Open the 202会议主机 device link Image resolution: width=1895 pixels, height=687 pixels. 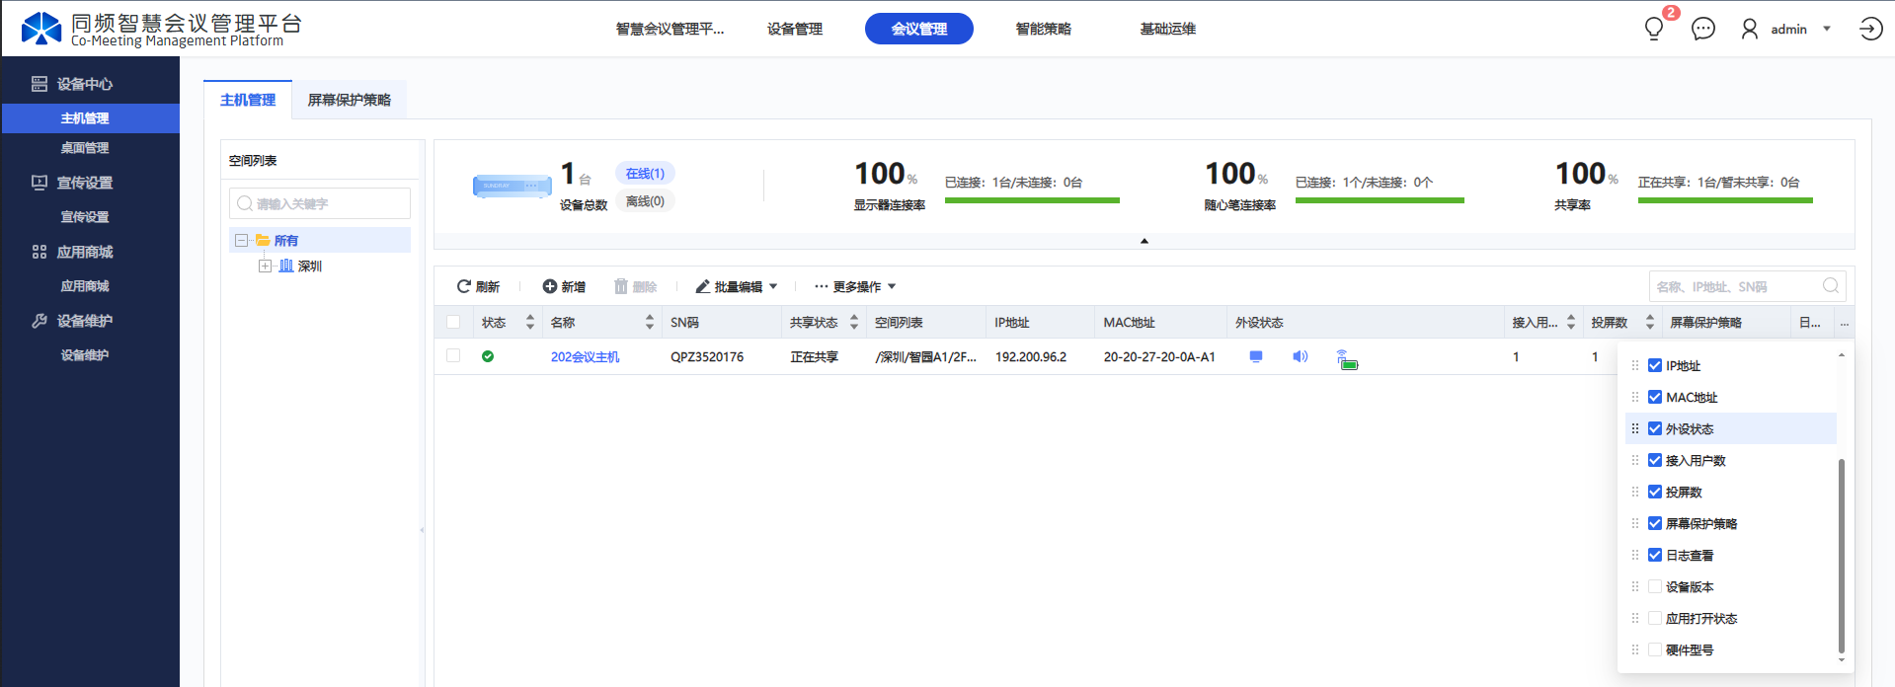[x=585, y=356]
